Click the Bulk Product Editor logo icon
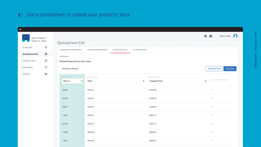 (x=26, y=38)
